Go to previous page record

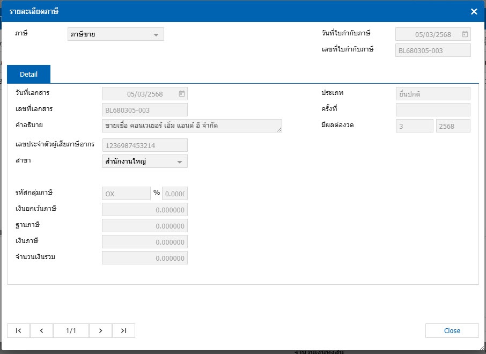coord(42,331)
